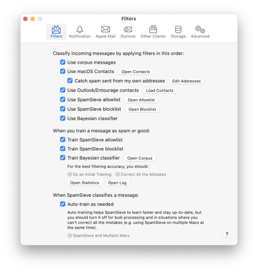Toggle Use Outlook/Entourage contacts checkbox
This screenshot has height=272, width=258.
click(63, 90)
